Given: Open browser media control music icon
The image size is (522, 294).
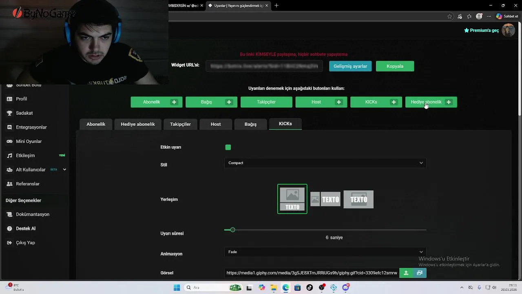Looking at the screenshot, I should (460, 16).
